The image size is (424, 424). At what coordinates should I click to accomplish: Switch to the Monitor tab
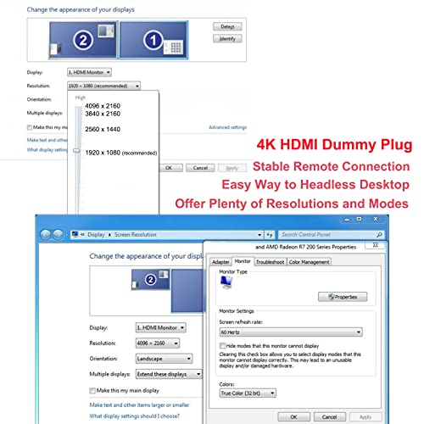tap(243, 261)
